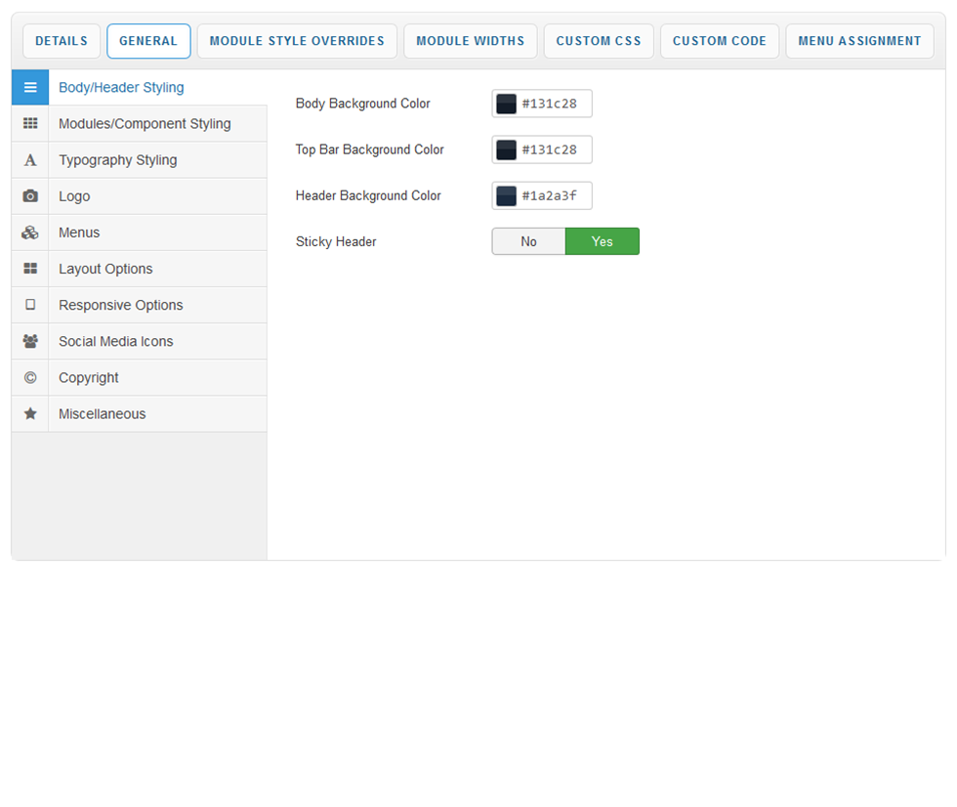Image resolution: width=957 pixels, height=807 pixels.
Task: Open Menus via its cubes icon
Action: pos(30,233)
